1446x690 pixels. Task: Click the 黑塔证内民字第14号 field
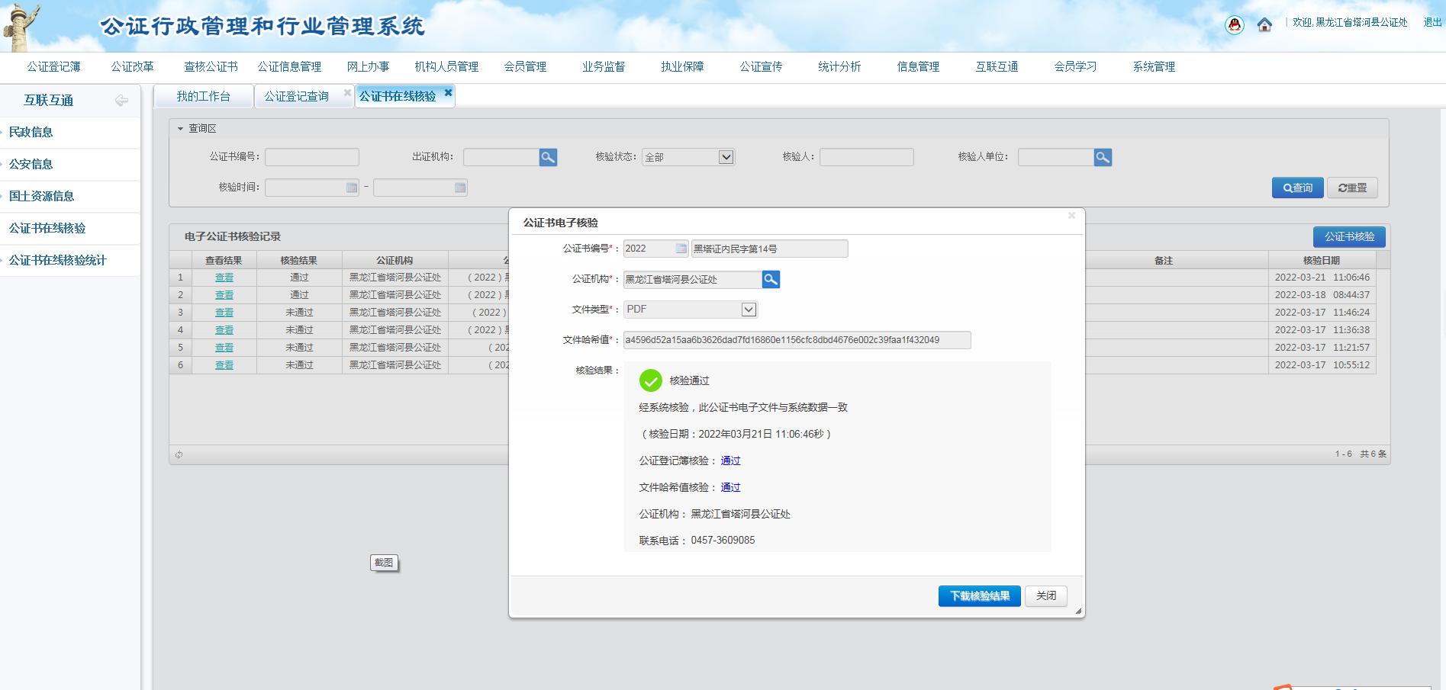[x=769, y=249]
